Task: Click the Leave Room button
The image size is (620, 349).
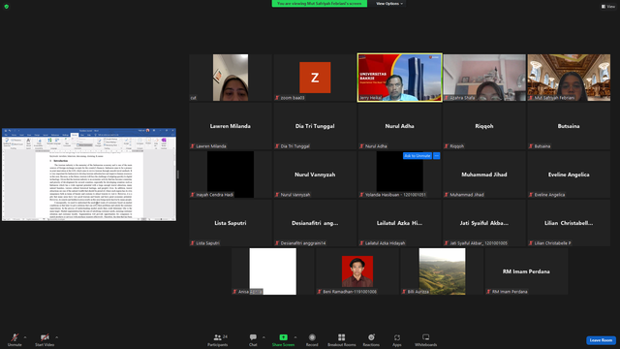Action: tap(601, 340)
